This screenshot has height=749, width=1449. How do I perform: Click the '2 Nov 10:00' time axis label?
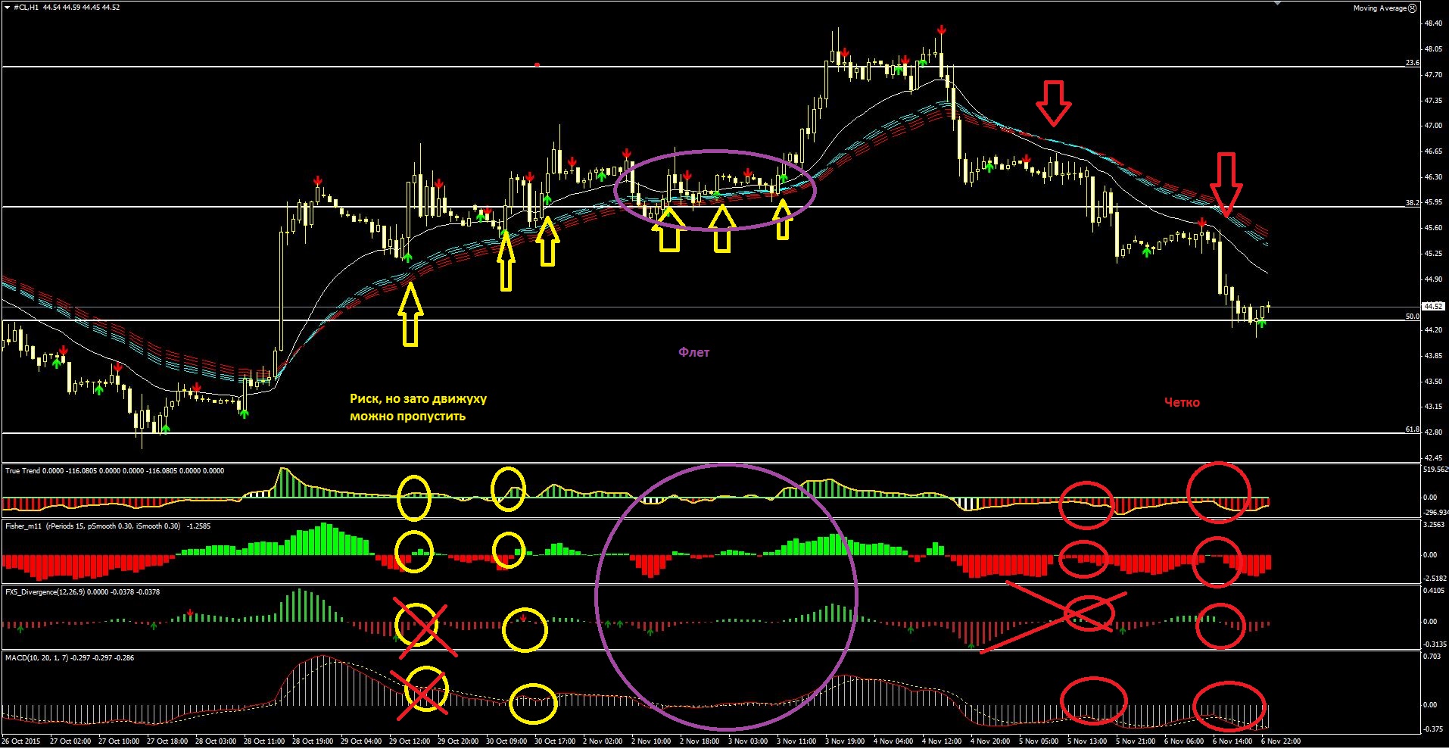coord(651,741)
